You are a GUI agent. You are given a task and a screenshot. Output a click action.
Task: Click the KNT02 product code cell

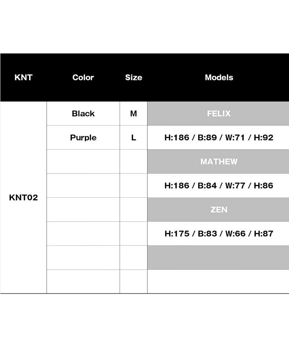pyautogui.click(x=23, y=198)
